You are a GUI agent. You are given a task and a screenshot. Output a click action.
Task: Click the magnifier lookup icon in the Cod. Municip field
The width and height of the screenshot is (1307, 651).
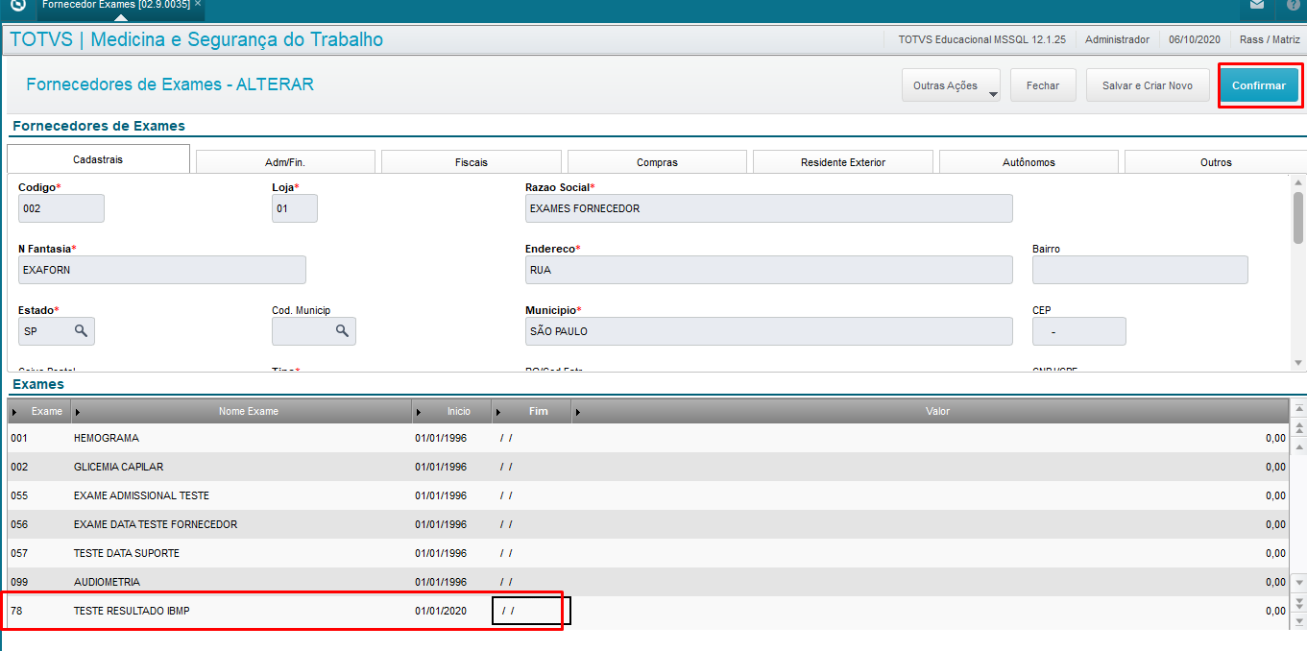tap(342, 331)
